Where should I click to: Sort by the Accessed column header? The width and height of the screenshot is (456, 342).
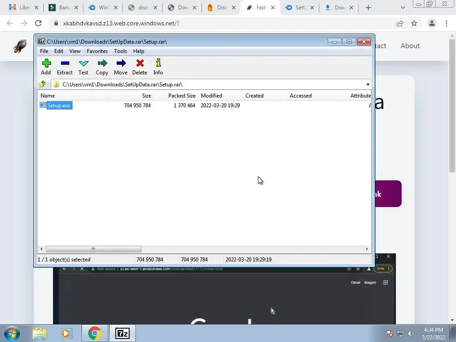pyautogui.click(x=309, y=96)
